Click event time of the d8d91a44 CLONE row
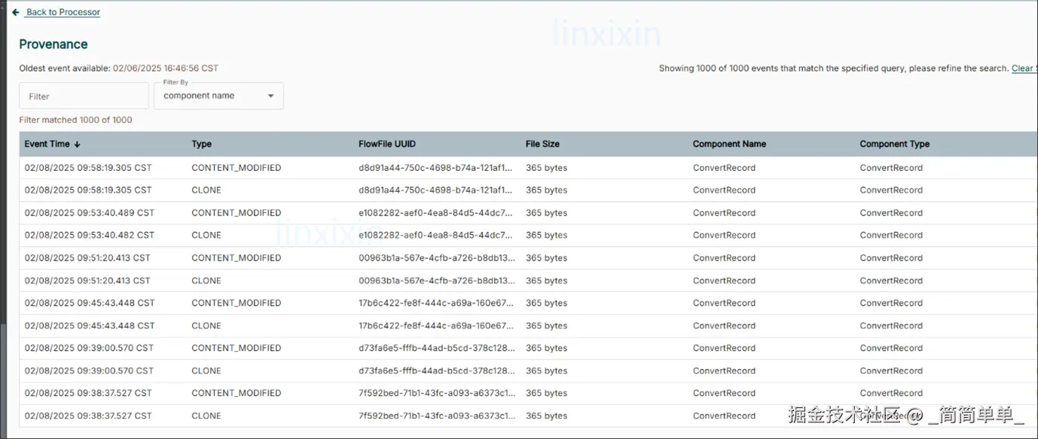Image resolution: width=1038 pixels, height=439 pixels. pyautogui.click(x=87, y=190)
